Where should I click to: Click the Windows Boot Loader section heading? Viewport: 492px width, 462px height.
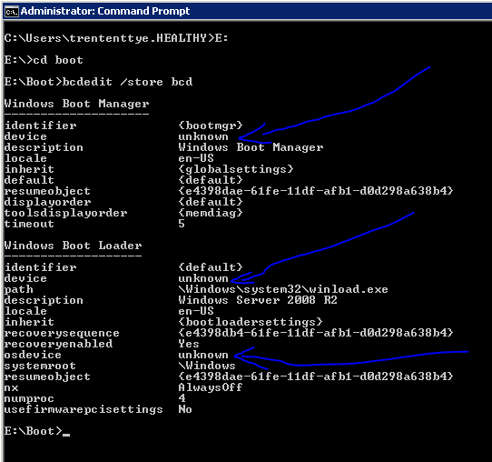73,246
